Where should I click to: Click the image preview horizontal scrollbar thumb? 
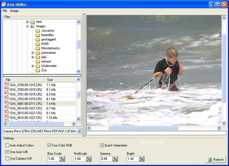click(x=143, y=128)
